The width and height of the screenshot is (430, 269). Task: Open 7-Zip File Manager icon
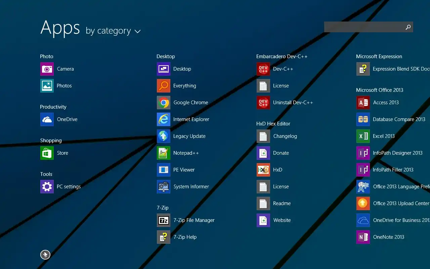pyautogui.click(x=164, y=220)
